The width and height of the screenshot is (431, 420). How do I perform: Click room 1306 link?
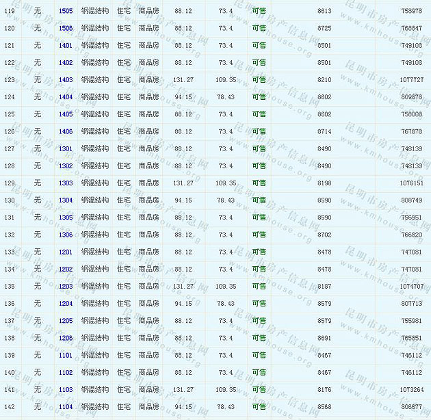pos(66,235)
